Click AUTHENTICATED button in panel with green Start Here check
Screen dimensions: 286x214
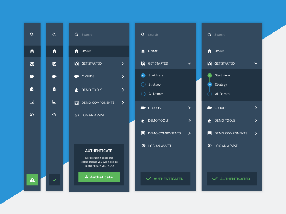232,179
